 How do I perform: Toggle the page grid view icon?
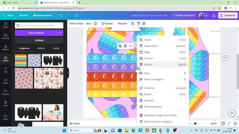pos(223,124)
